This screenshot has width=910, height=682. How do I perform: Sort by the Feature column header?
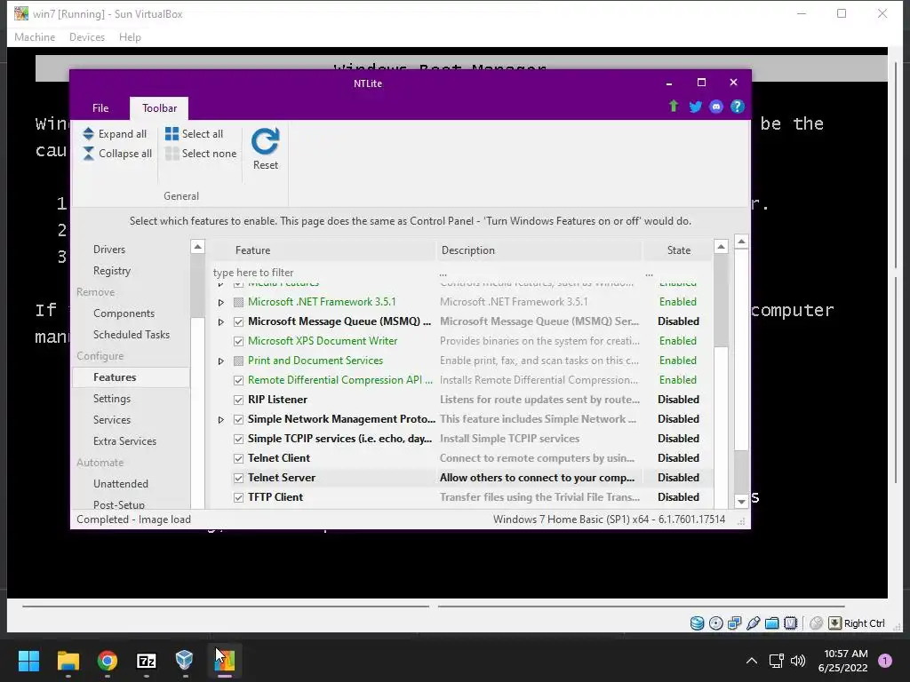click(x=323, y=250)
